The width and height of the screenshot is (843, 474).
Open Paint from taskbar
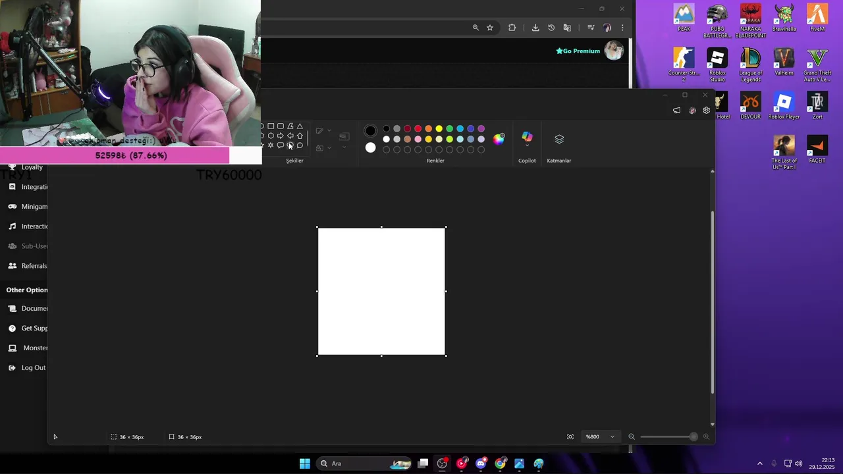539,463
